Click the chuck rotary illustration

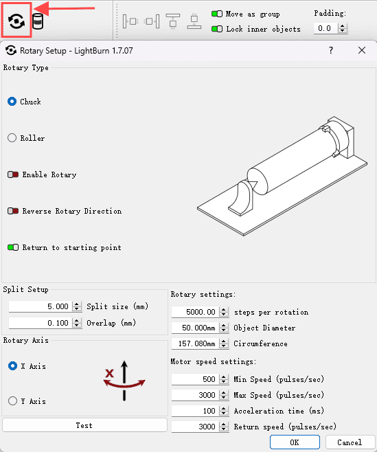pyautogui.click(x=282, y=176)
